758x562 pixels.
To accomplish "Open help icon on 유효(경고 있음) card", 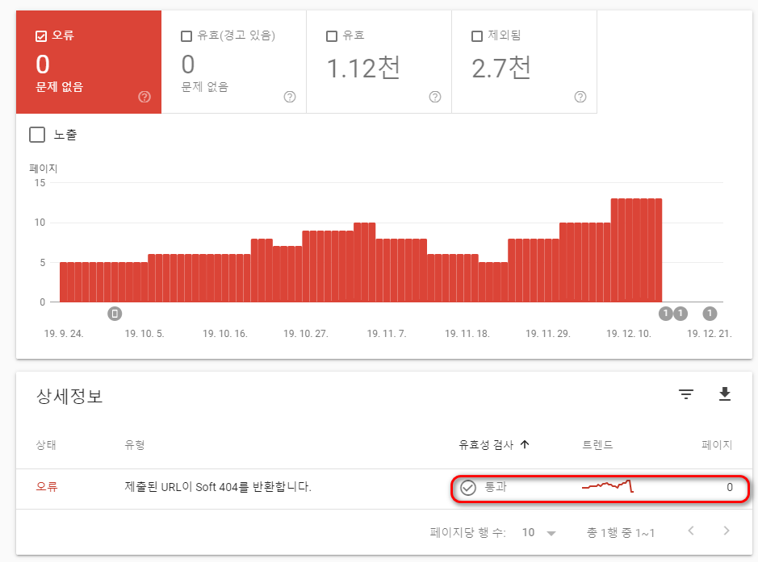I will point(290,97).
